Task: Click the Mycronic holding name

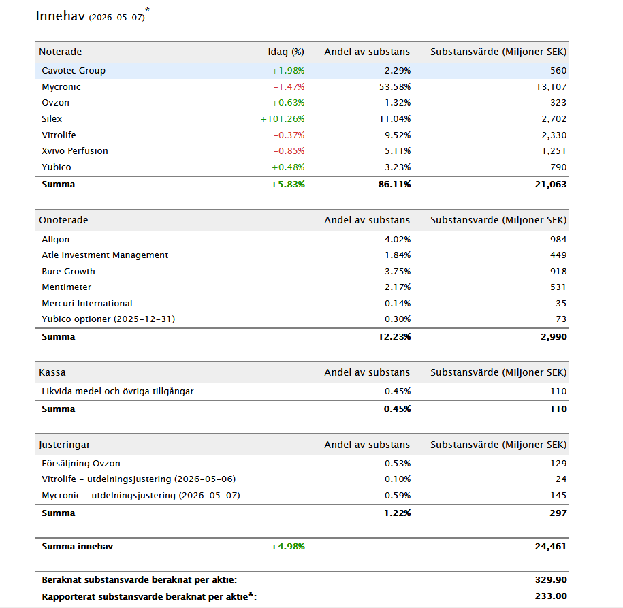Action: (61, 87)
